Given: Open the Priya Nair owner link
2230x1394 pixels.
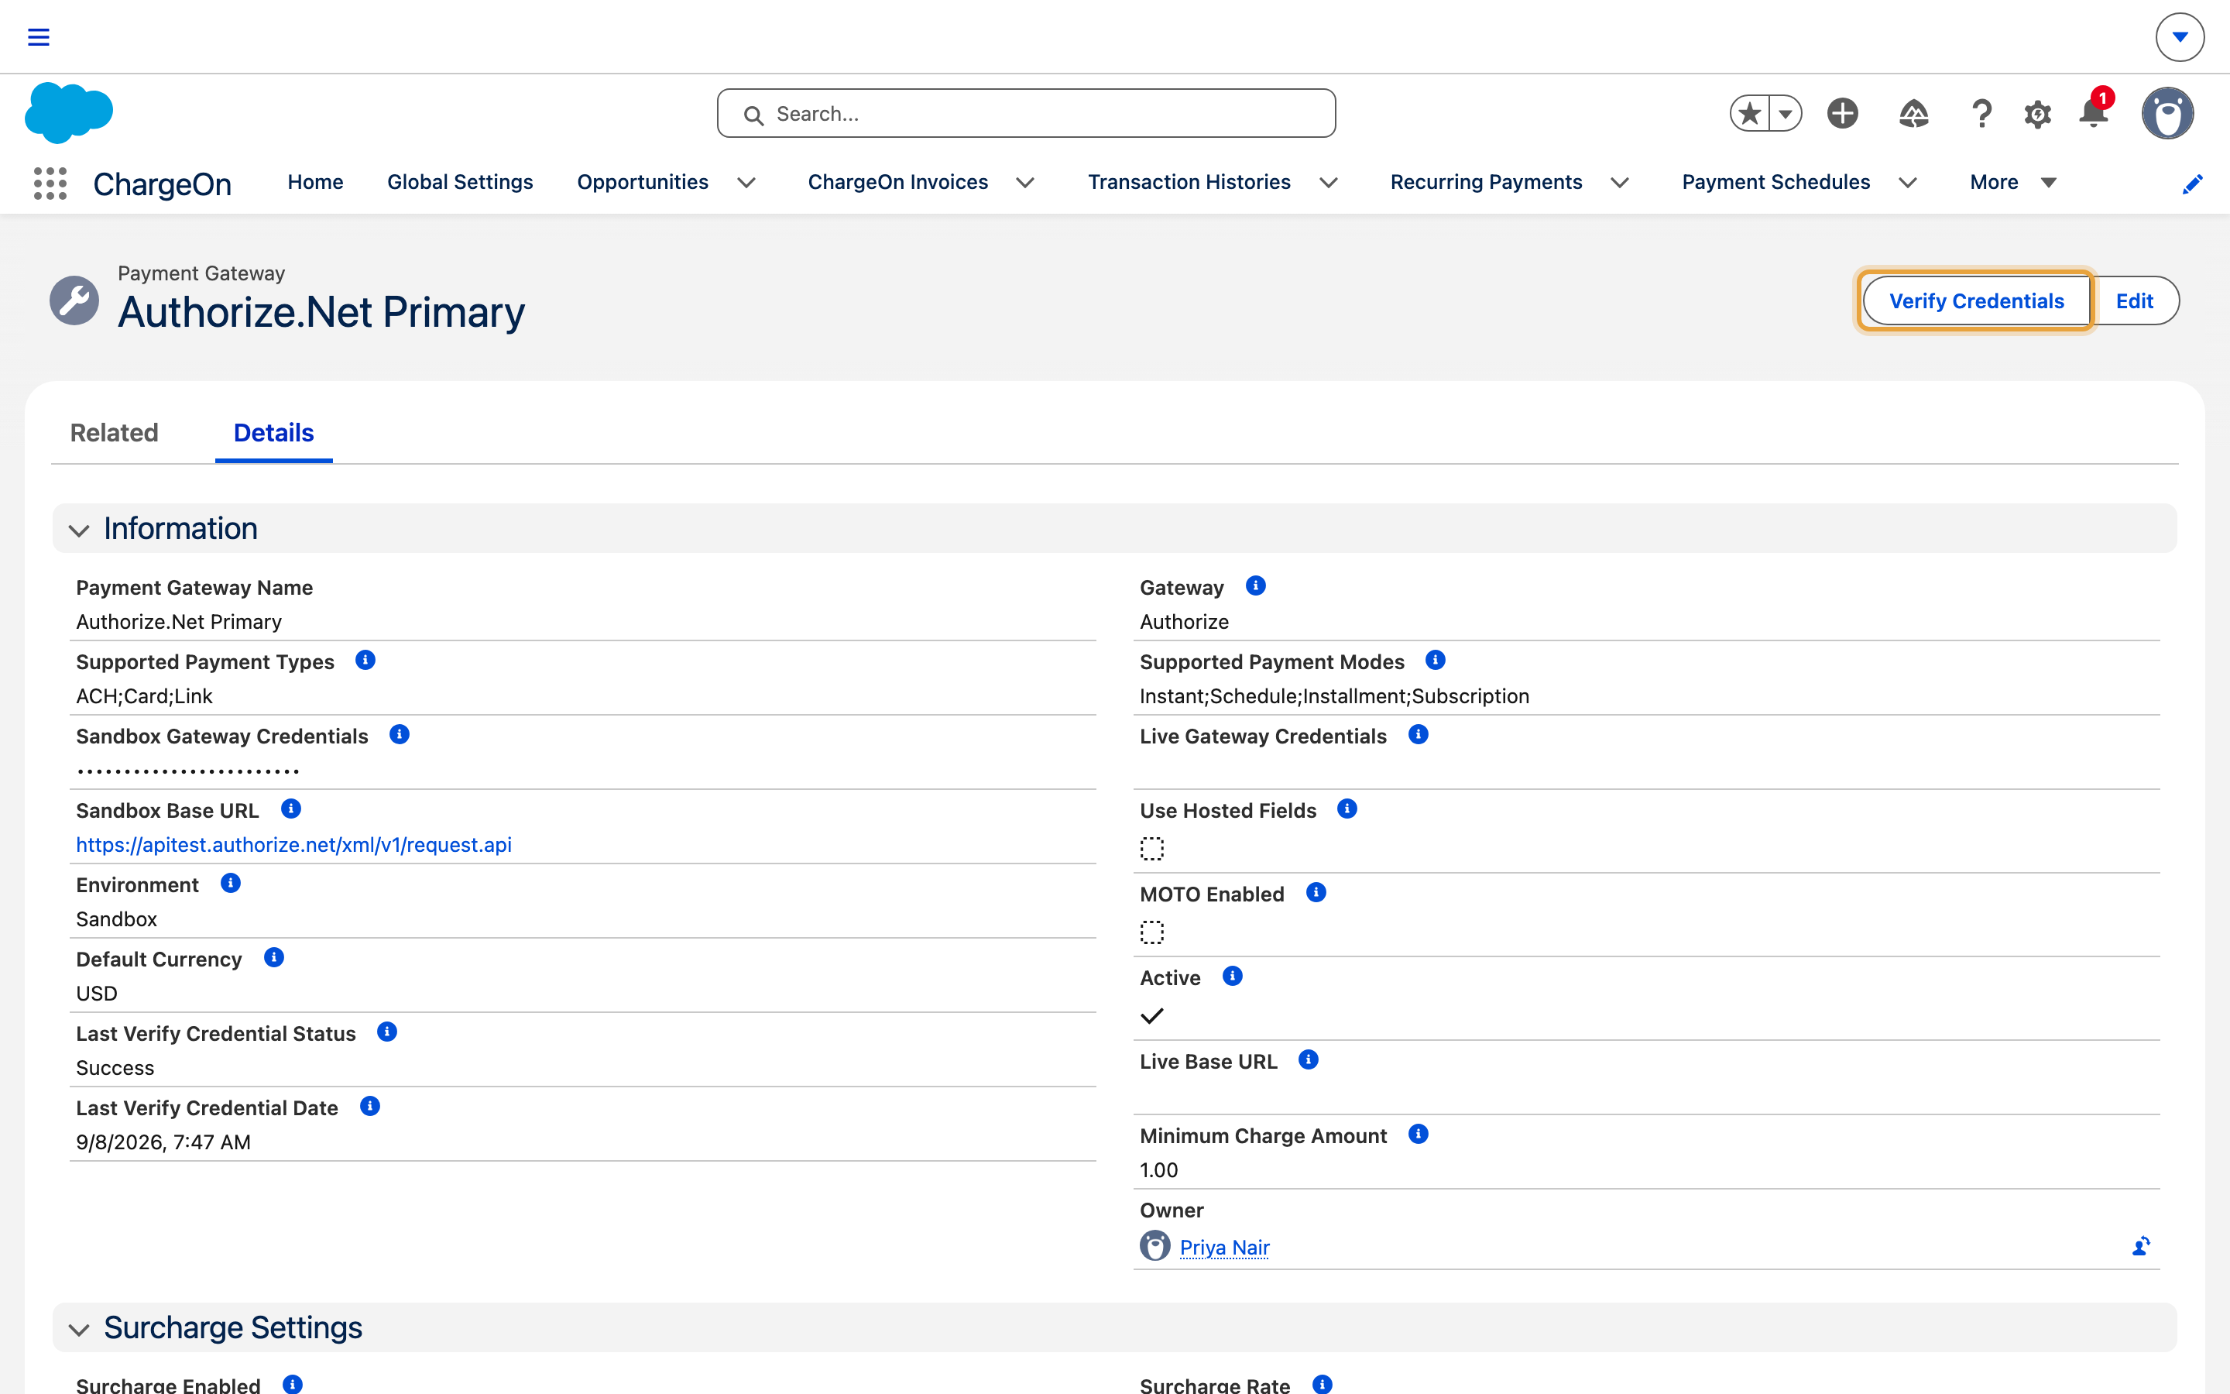Looking at the screenshot, I should (1223, 1248).
